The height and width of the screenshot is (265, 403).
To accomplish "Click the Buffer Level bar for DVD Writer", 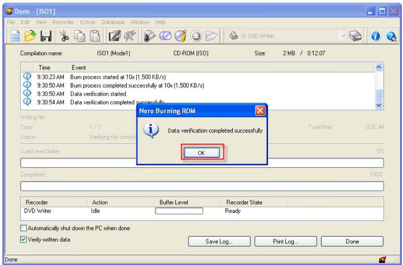I will point(179,211).
